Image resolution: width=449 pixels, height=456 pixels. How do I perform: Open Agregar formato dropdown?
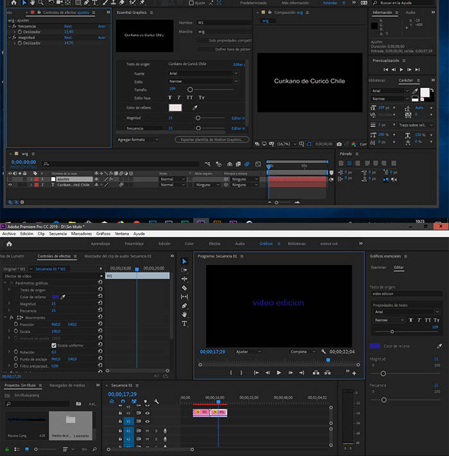(x=138, y=140)
